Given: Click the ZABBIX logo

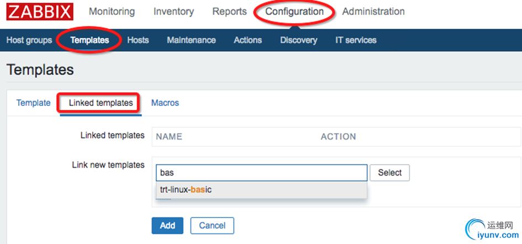Looking at the screenshot, I should (x=40, y=12).
